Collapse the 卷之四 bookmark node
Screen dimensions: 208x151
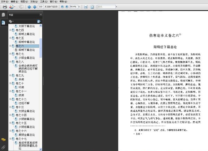(x=10, y=30)
